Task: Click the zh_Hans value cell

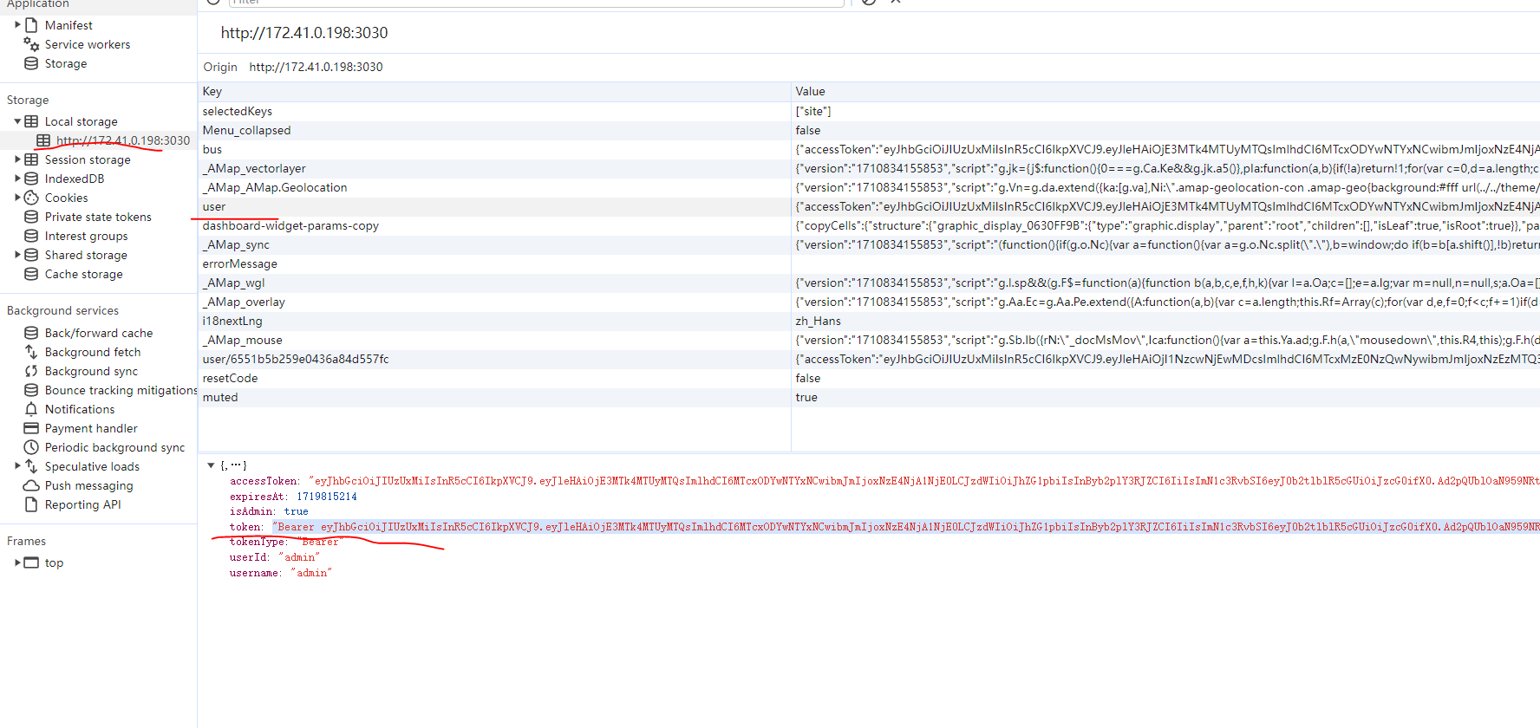Action: (x=1165, y=321)
